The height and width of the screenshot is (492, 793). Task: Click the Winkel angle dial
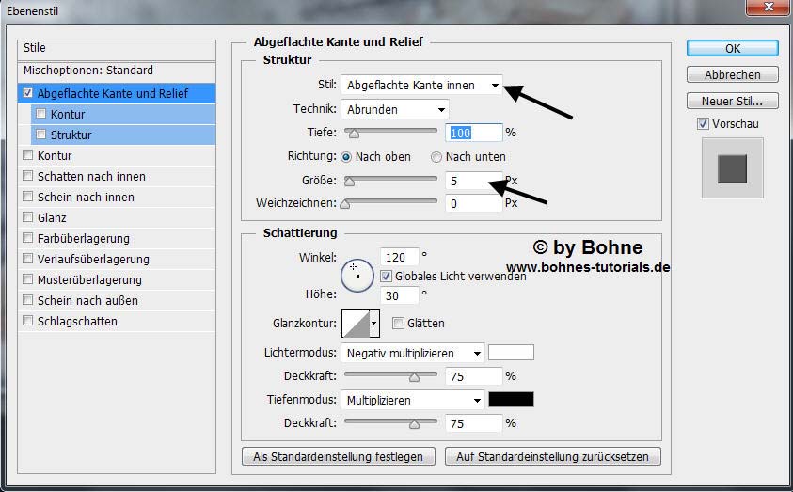tap(357, 275)
